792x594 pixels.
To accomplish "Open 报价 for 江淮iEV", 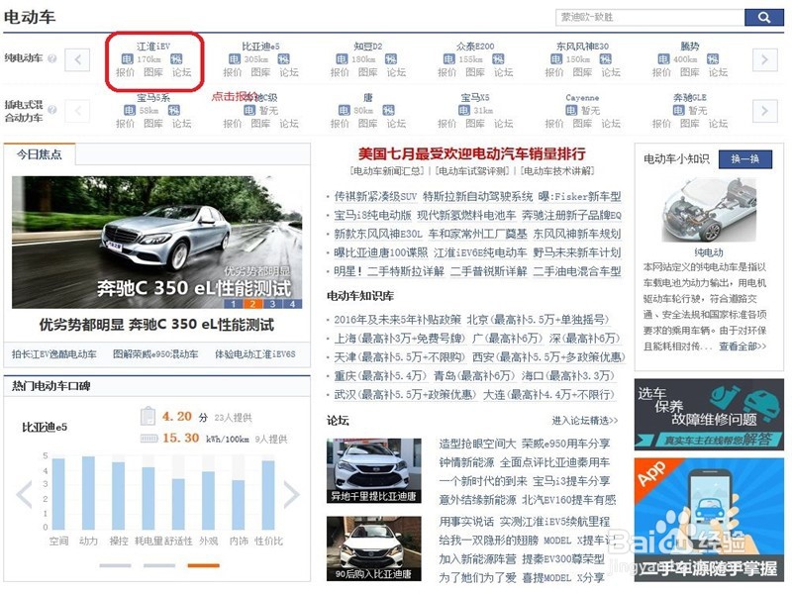I will [x=126, y=72].
